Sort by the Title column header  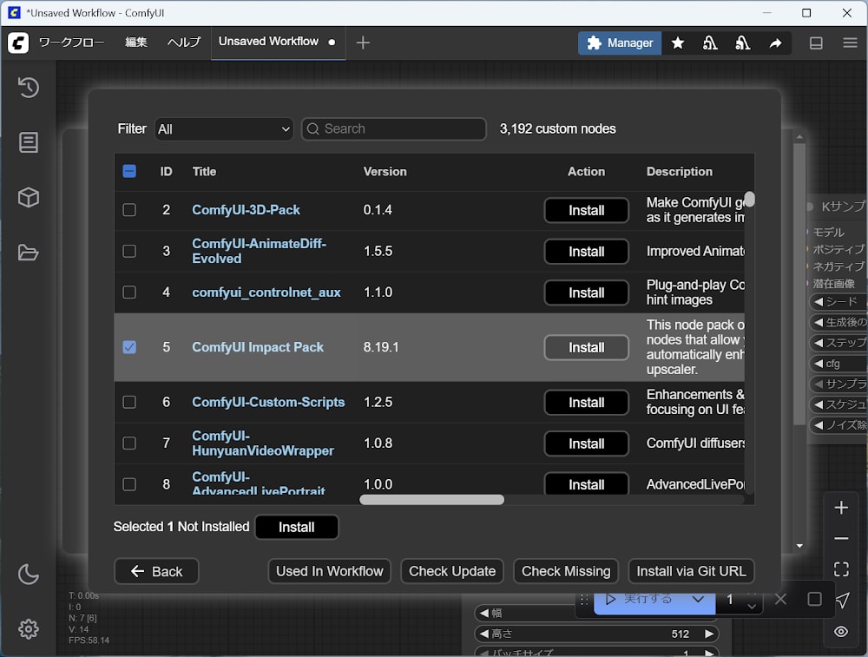[x=204, y=172]
